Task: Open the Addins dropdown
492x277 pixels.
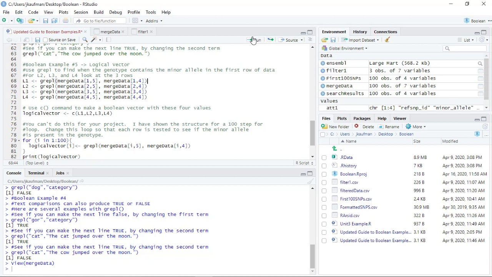Action: (x=154, y=21)
